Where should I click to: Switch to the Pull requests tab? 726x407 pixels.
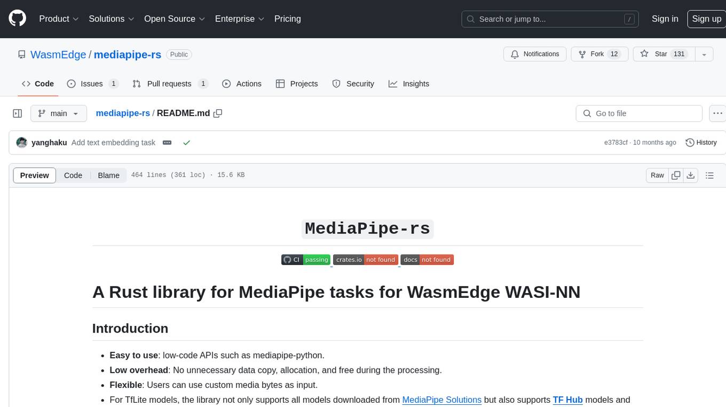(x=170, y=84)
